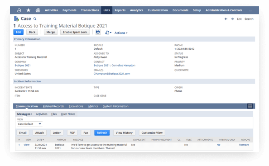Open the Customization menu
This screenshot has height=166, width=269.
[x=158, y=10]
